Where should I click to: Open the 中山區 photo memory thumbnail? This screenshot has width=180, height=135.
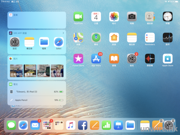(43, 71)
